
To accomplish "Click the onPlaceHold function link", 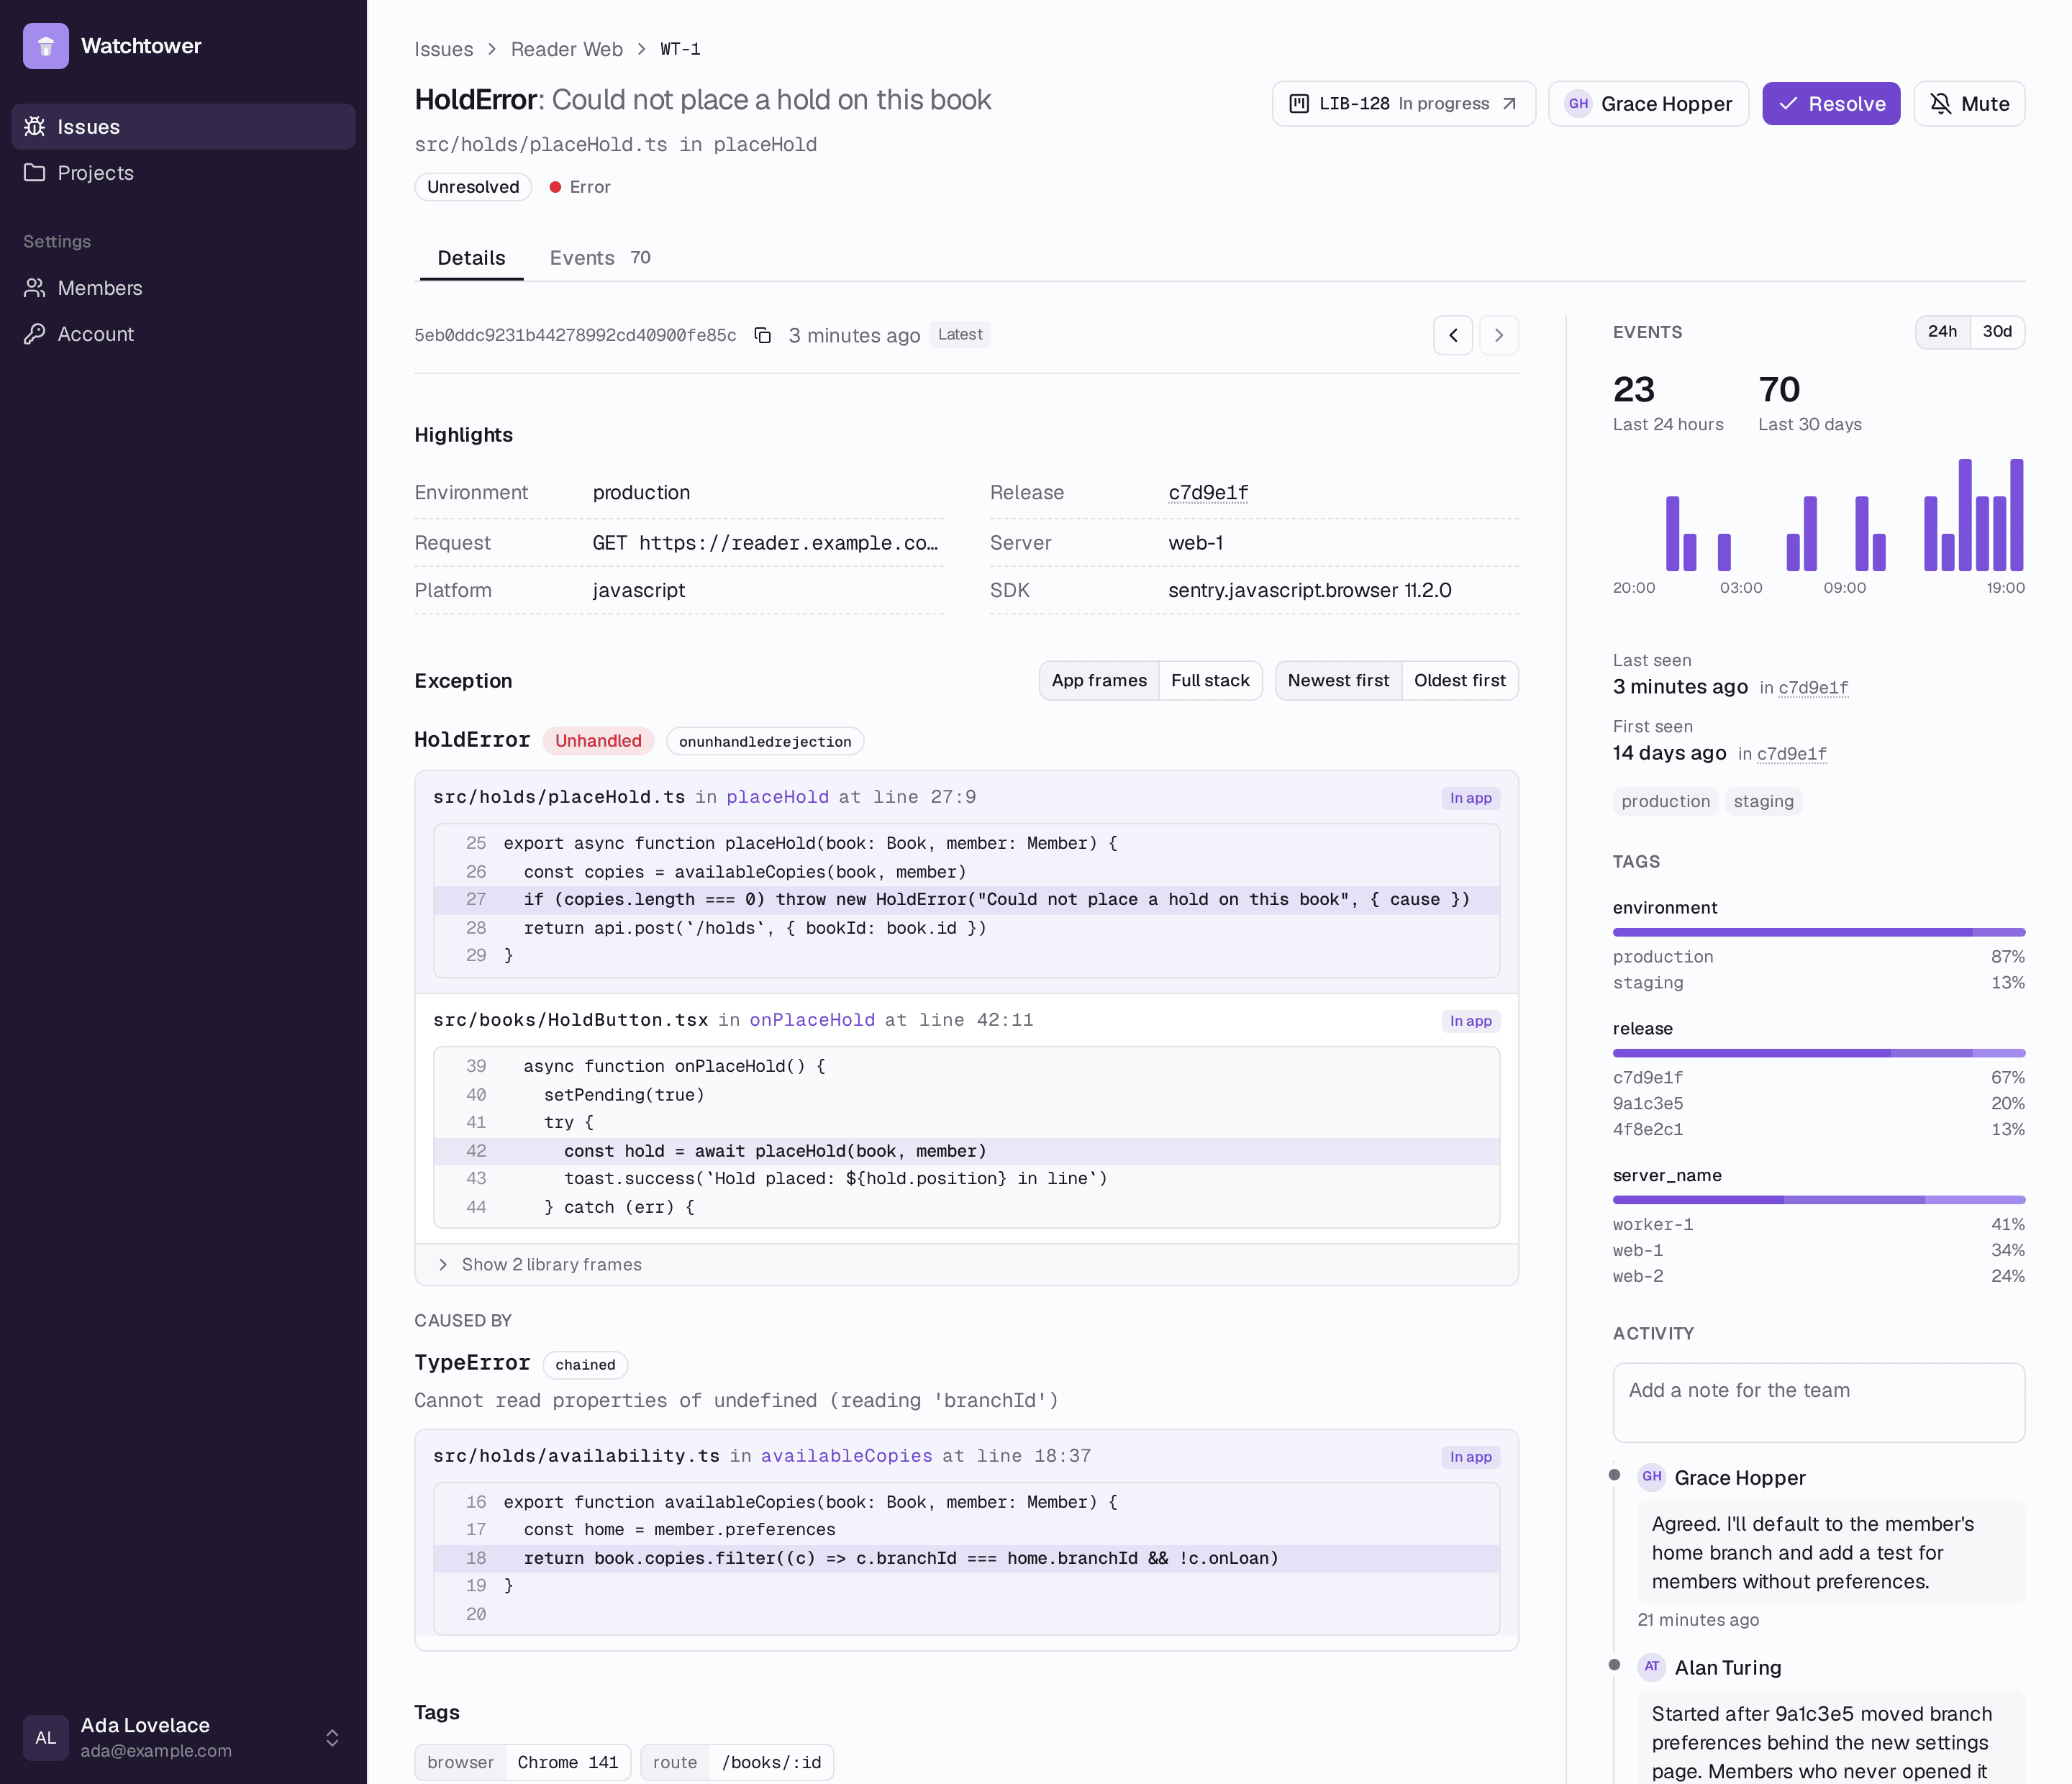I will tap(812, 1020).
